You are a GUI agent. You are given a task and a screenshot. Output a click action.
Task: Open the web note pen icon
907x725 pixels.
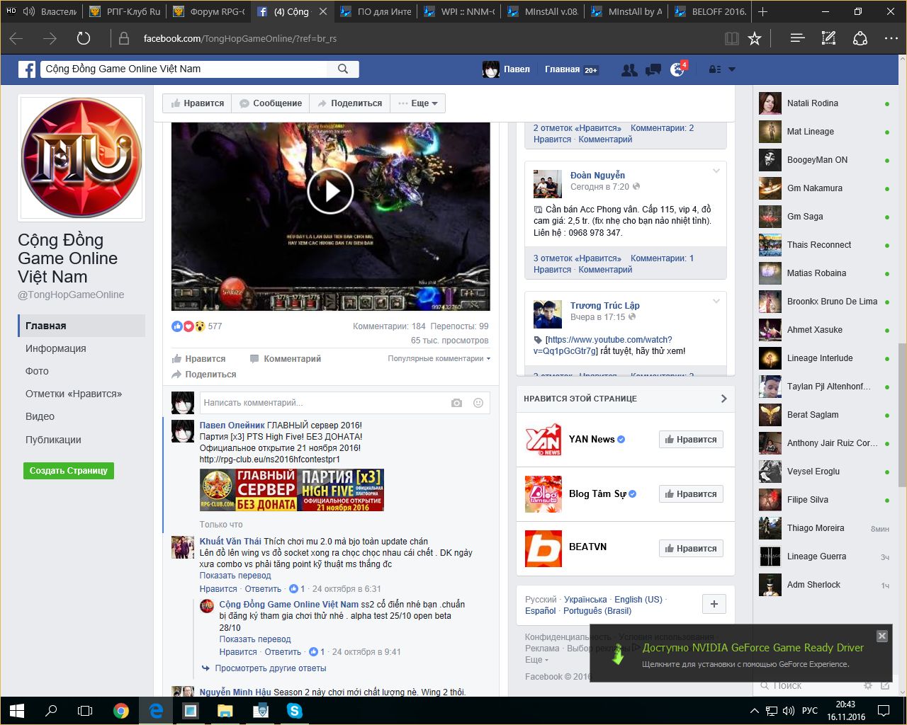(x=828, y=38)
